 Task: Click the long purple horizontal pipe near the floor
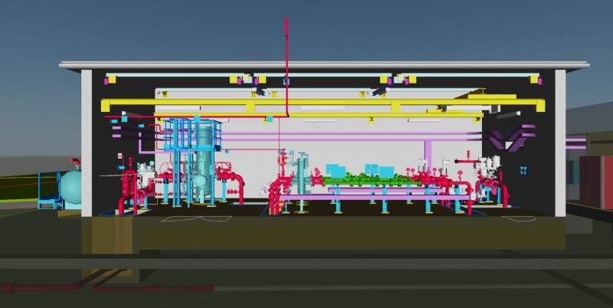(368, 198)
